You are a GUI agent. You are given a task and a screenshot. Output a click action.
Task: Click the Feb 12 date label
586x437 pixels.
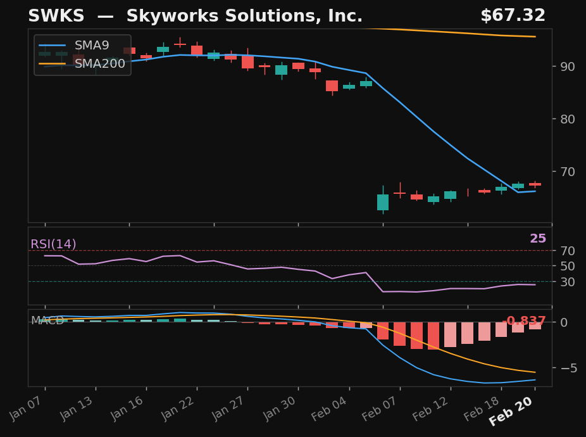431,408
